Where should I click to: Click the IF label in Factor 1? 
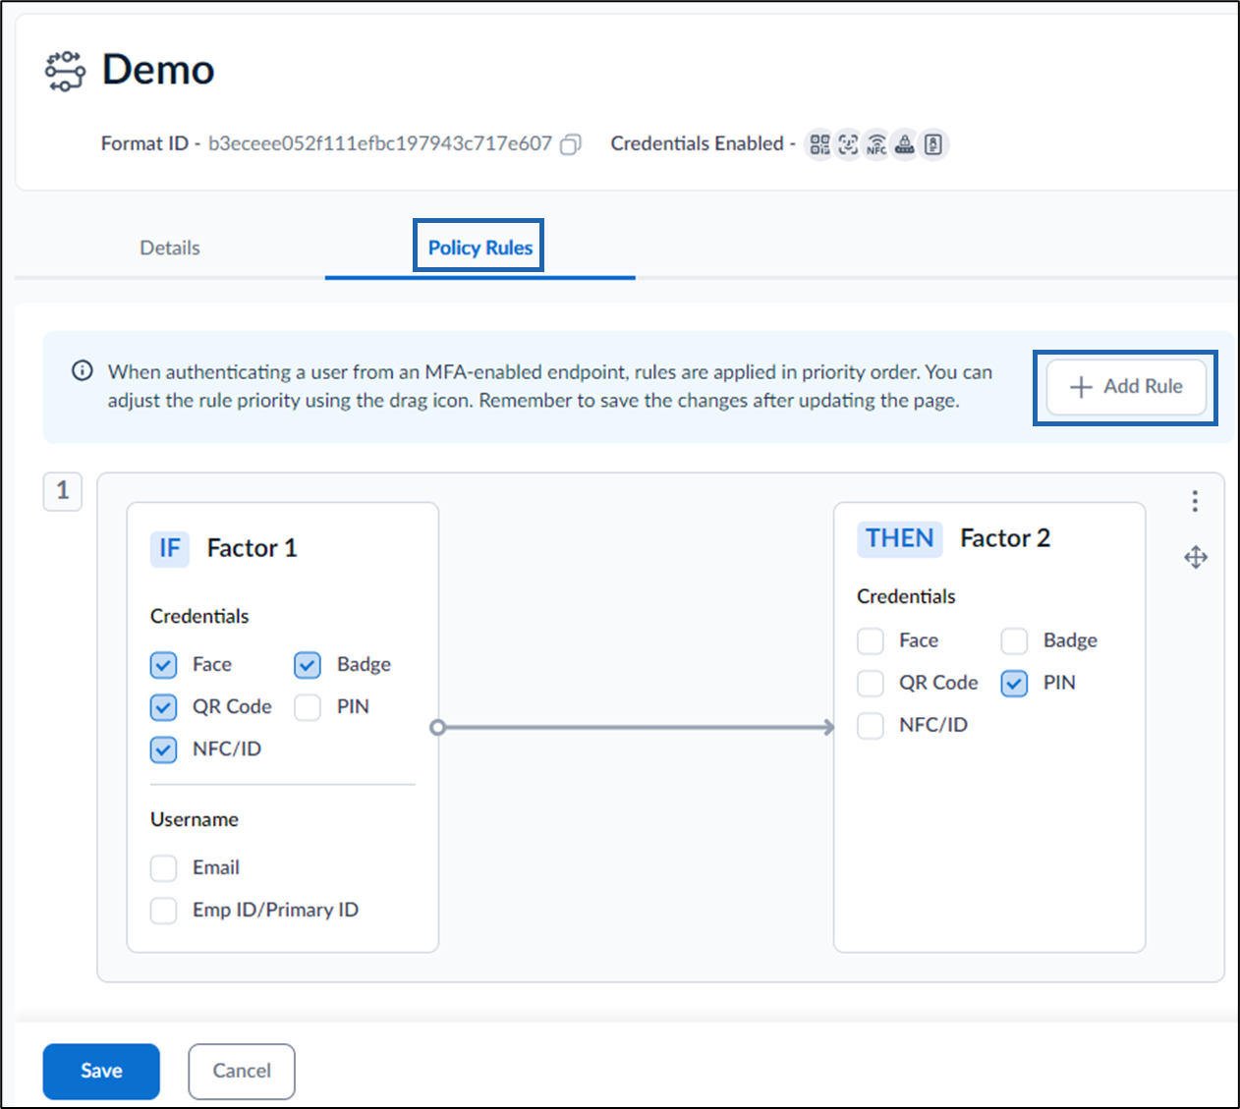click(170, 548)
